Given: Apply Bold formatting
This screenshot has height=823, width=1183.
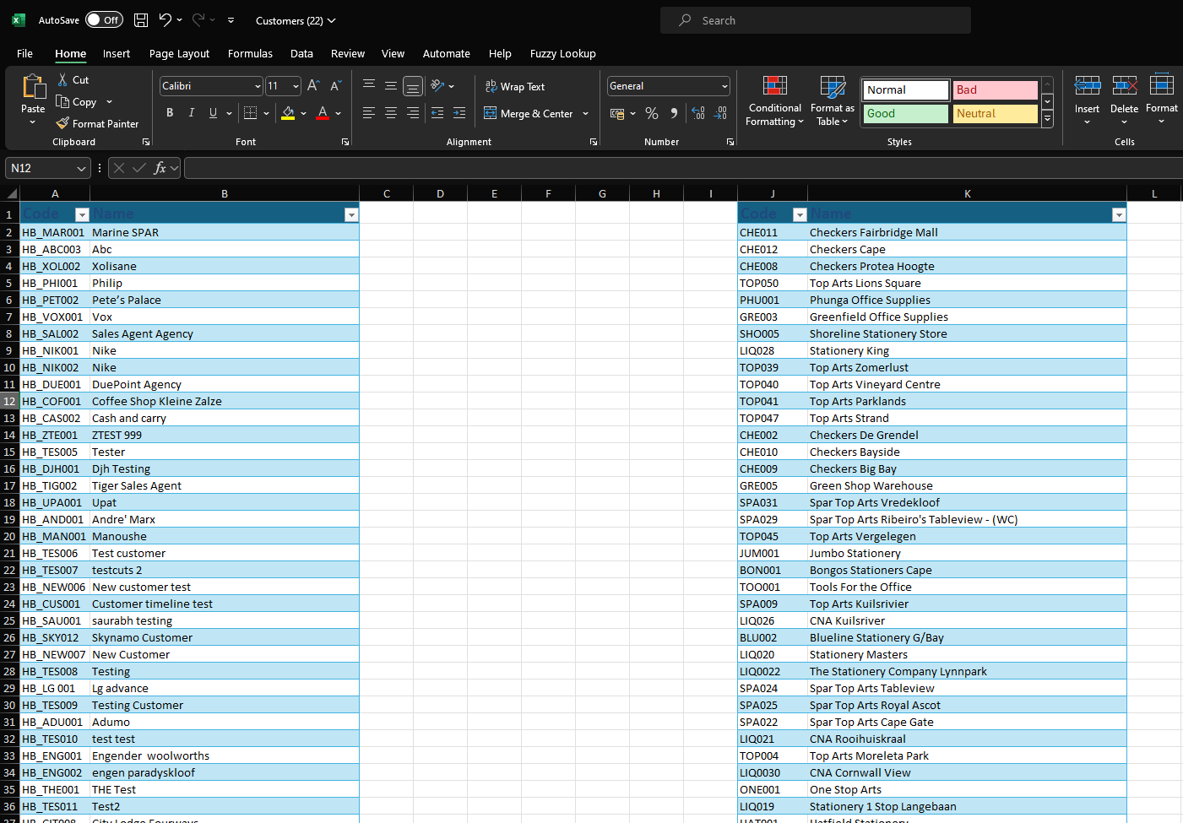Looking at the screenshot, I should pyautogui.click(x=170, y=113).
